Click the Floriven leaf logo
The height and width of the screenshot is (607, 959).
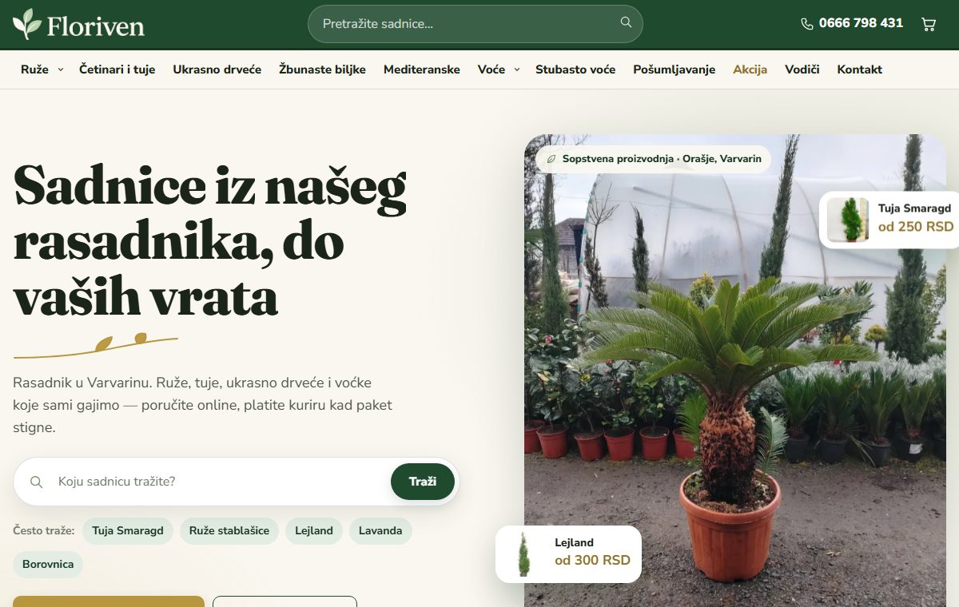coord(27,24)
